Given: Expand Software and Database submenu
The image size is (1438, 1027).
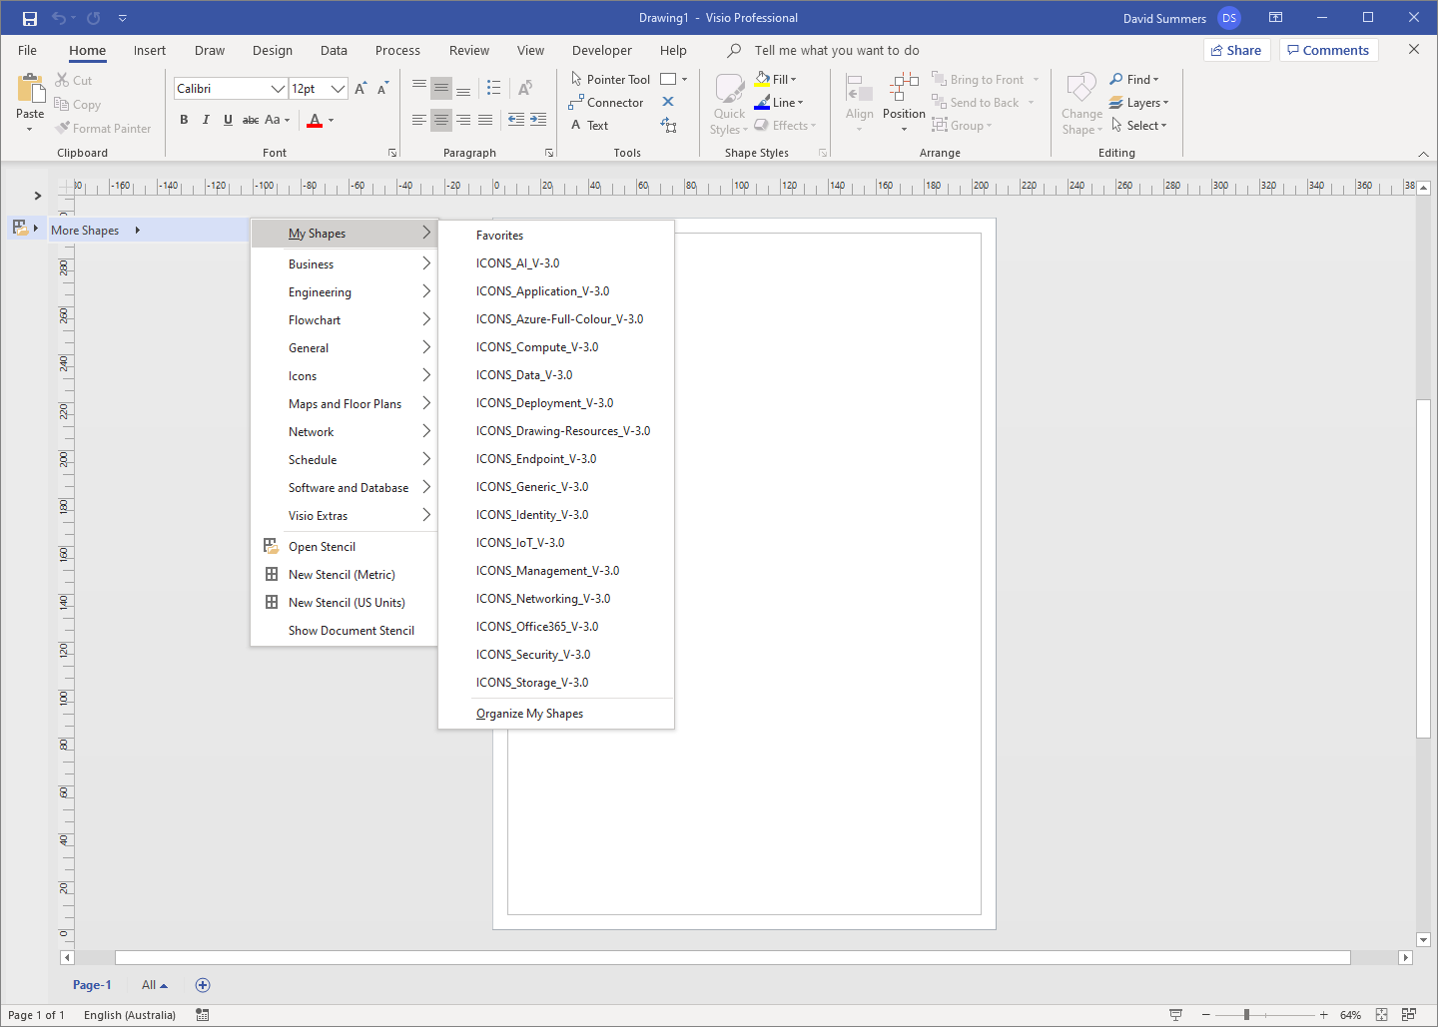Looking at the screenshot, I should pos(345,488).
